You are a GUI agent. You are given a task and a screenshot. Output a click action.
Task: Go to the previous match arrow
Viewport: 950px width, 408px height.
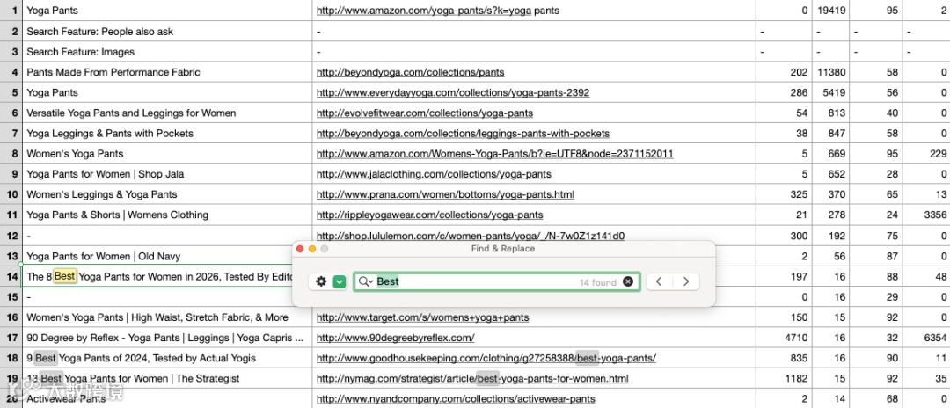click(659, 281)
